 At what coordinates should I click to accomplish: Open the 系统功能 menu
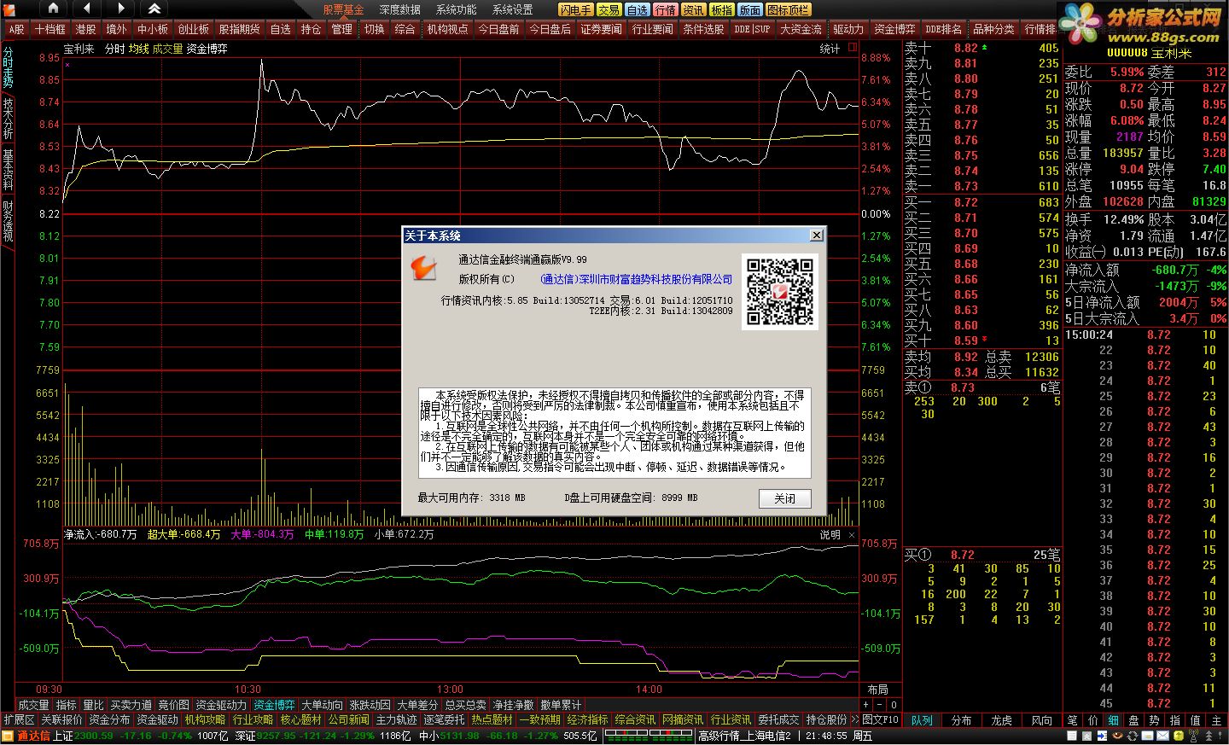[456, 9]
